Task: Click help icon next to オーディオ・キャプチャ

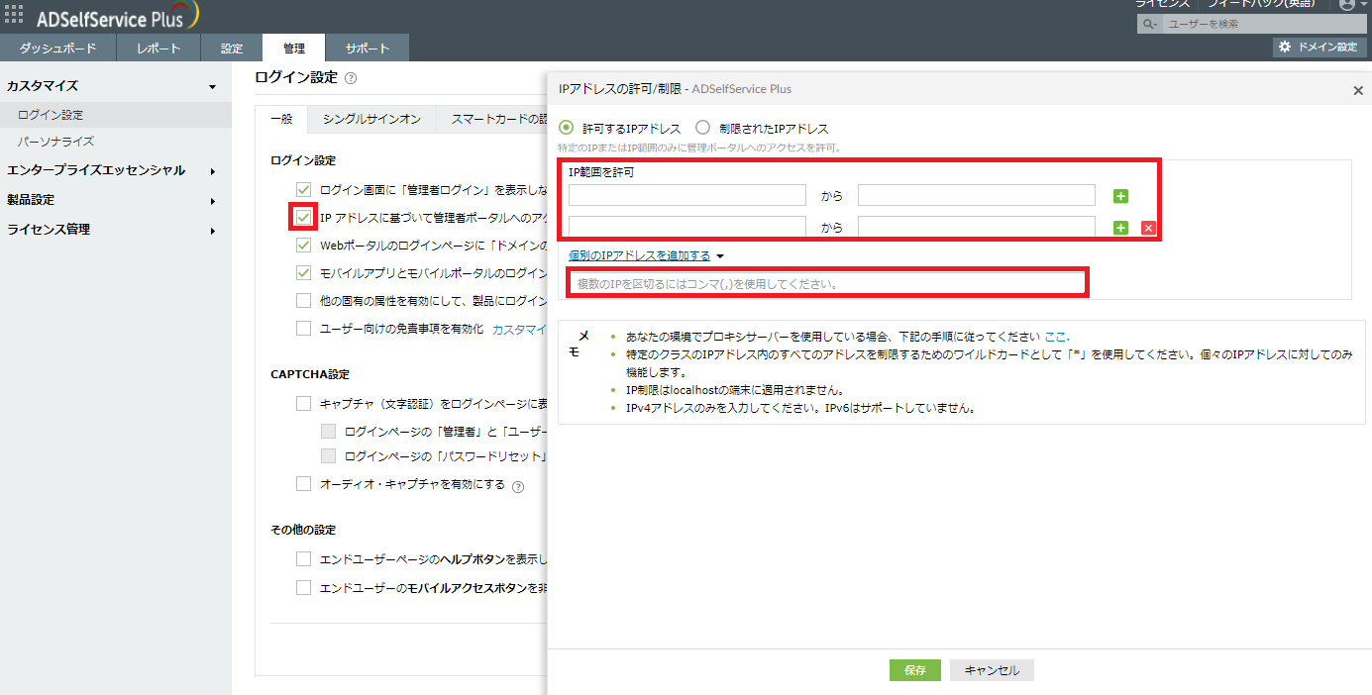Action: 517,486
